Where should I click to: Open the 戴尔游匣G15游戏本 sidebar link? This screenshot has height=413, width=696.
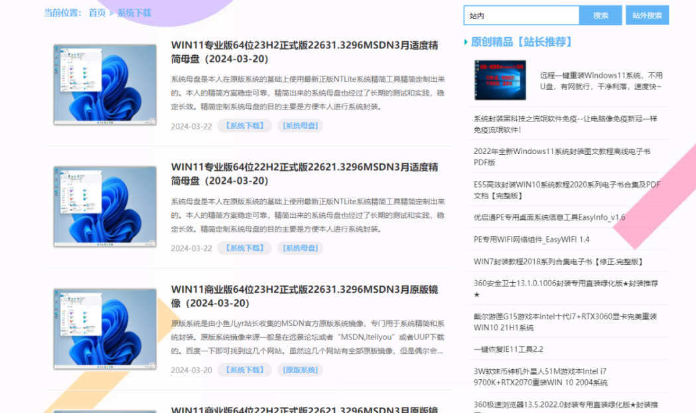click(565, 322)
